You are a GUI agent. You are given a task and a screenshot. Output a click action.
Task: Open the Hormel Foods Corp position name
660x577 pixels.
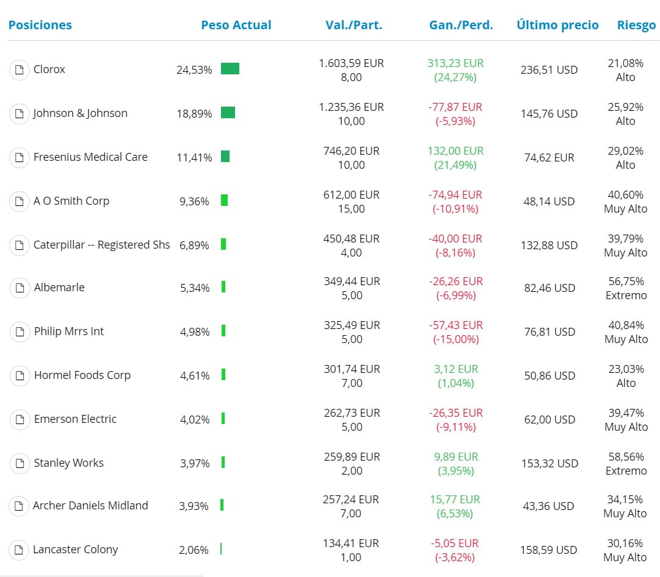click(x=82, y=375)
